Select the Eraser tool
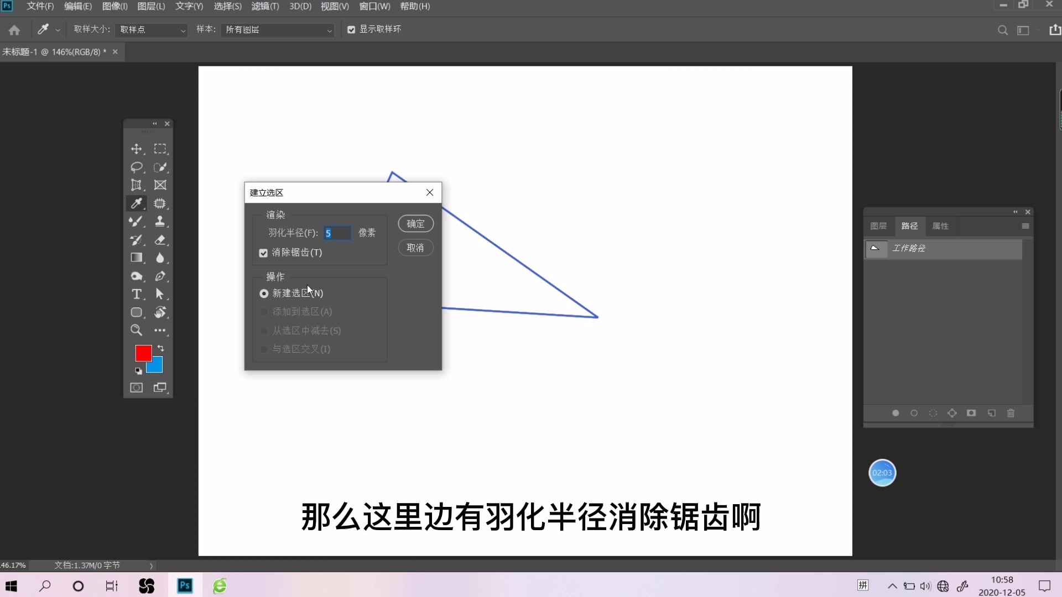 [x=160, y=240]
